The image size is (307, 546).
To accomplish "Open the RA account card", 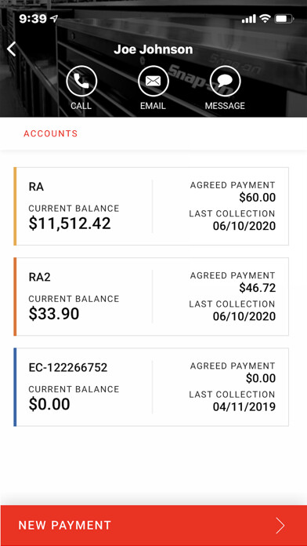I will pyautogui.click(x=151, y=206).
